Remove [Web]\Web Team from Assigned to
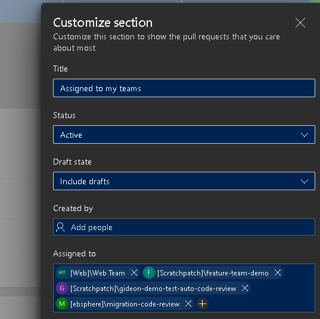Screen dimensions: 320x319 (134, 272)
